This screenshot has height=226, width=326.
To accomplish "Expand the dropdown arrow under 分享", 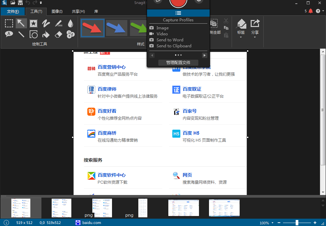I will [x=255, y=37].
